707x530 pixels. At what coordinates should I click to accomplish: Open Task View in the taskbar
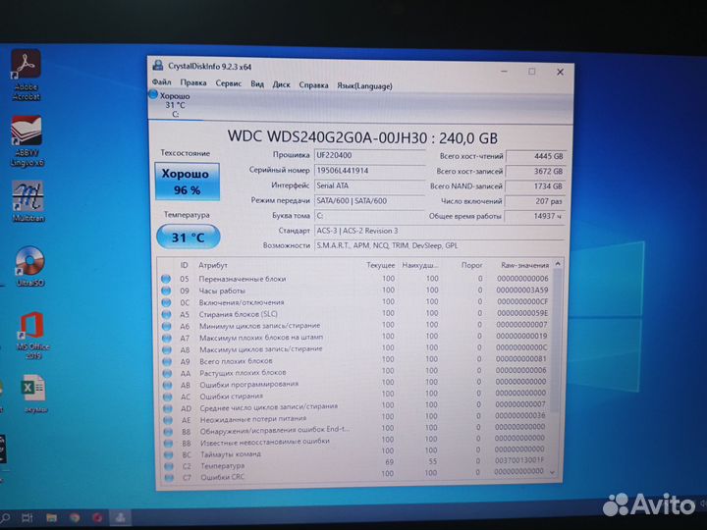pyautogui.click(x=28, y=516)
